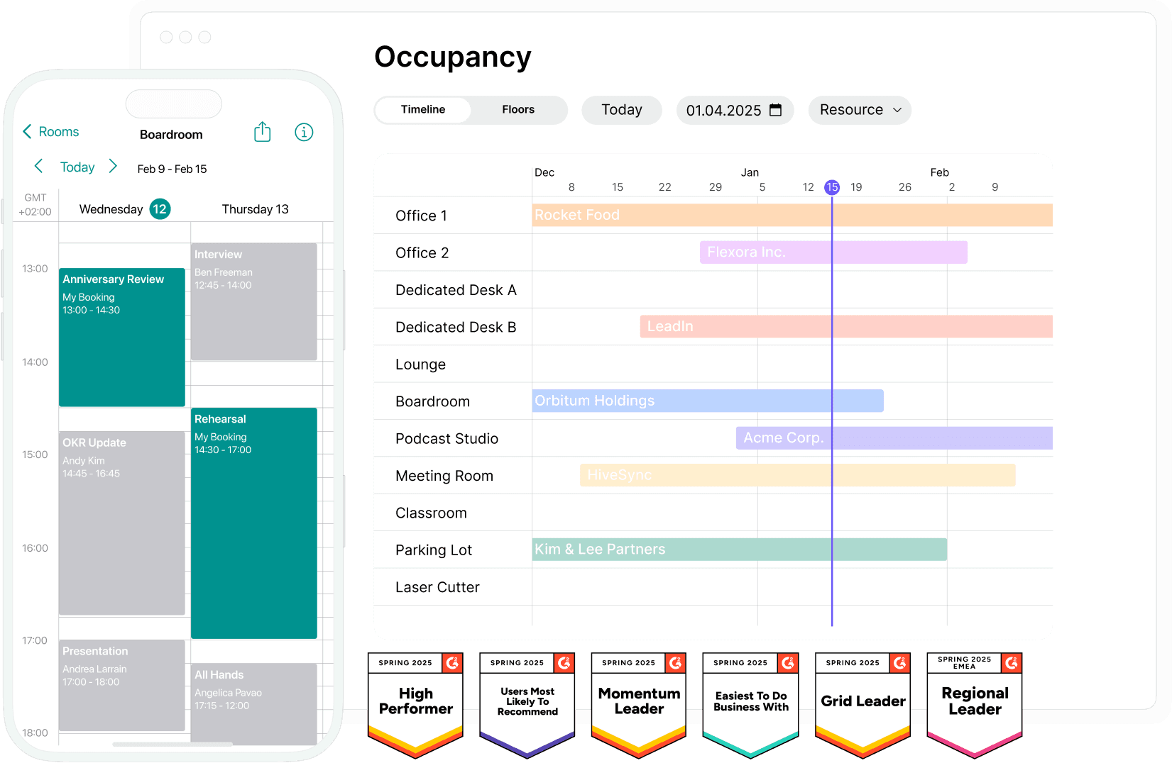Image resolution: width=1172 pixels, height=763 pixels.
Task: Tap the back chevron before Today on phone
Action: pyautogui.click(x=38, y=166)
